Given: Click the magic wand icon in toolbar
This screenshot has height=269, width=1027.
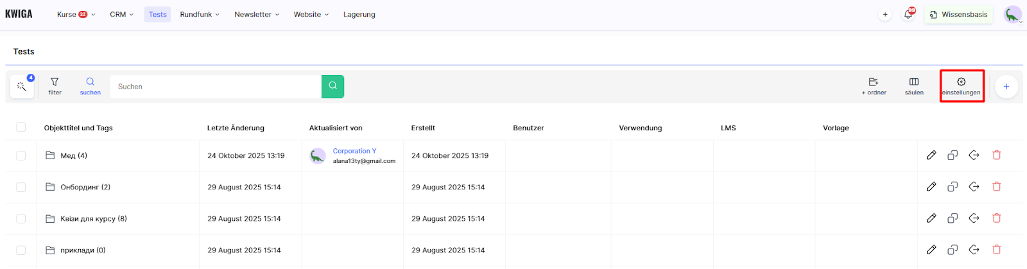Looking at the screenshot, I should click(22, 87).
